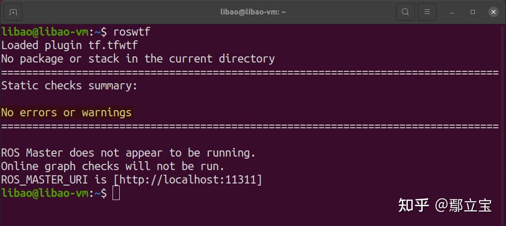Click the search magnifier icon

(405, 12)
